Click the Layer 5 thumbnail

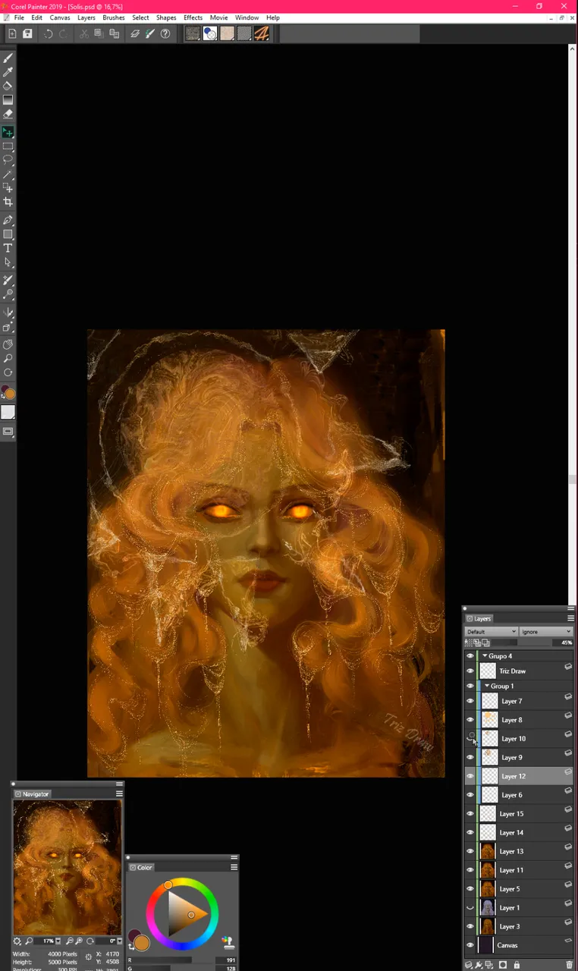(488, 889)
